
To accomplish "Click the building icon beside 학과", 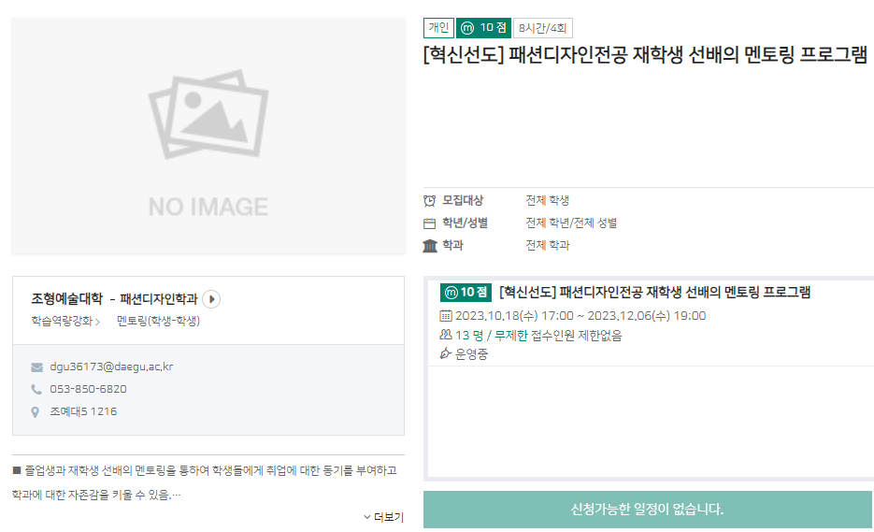I will coord(430,246).
